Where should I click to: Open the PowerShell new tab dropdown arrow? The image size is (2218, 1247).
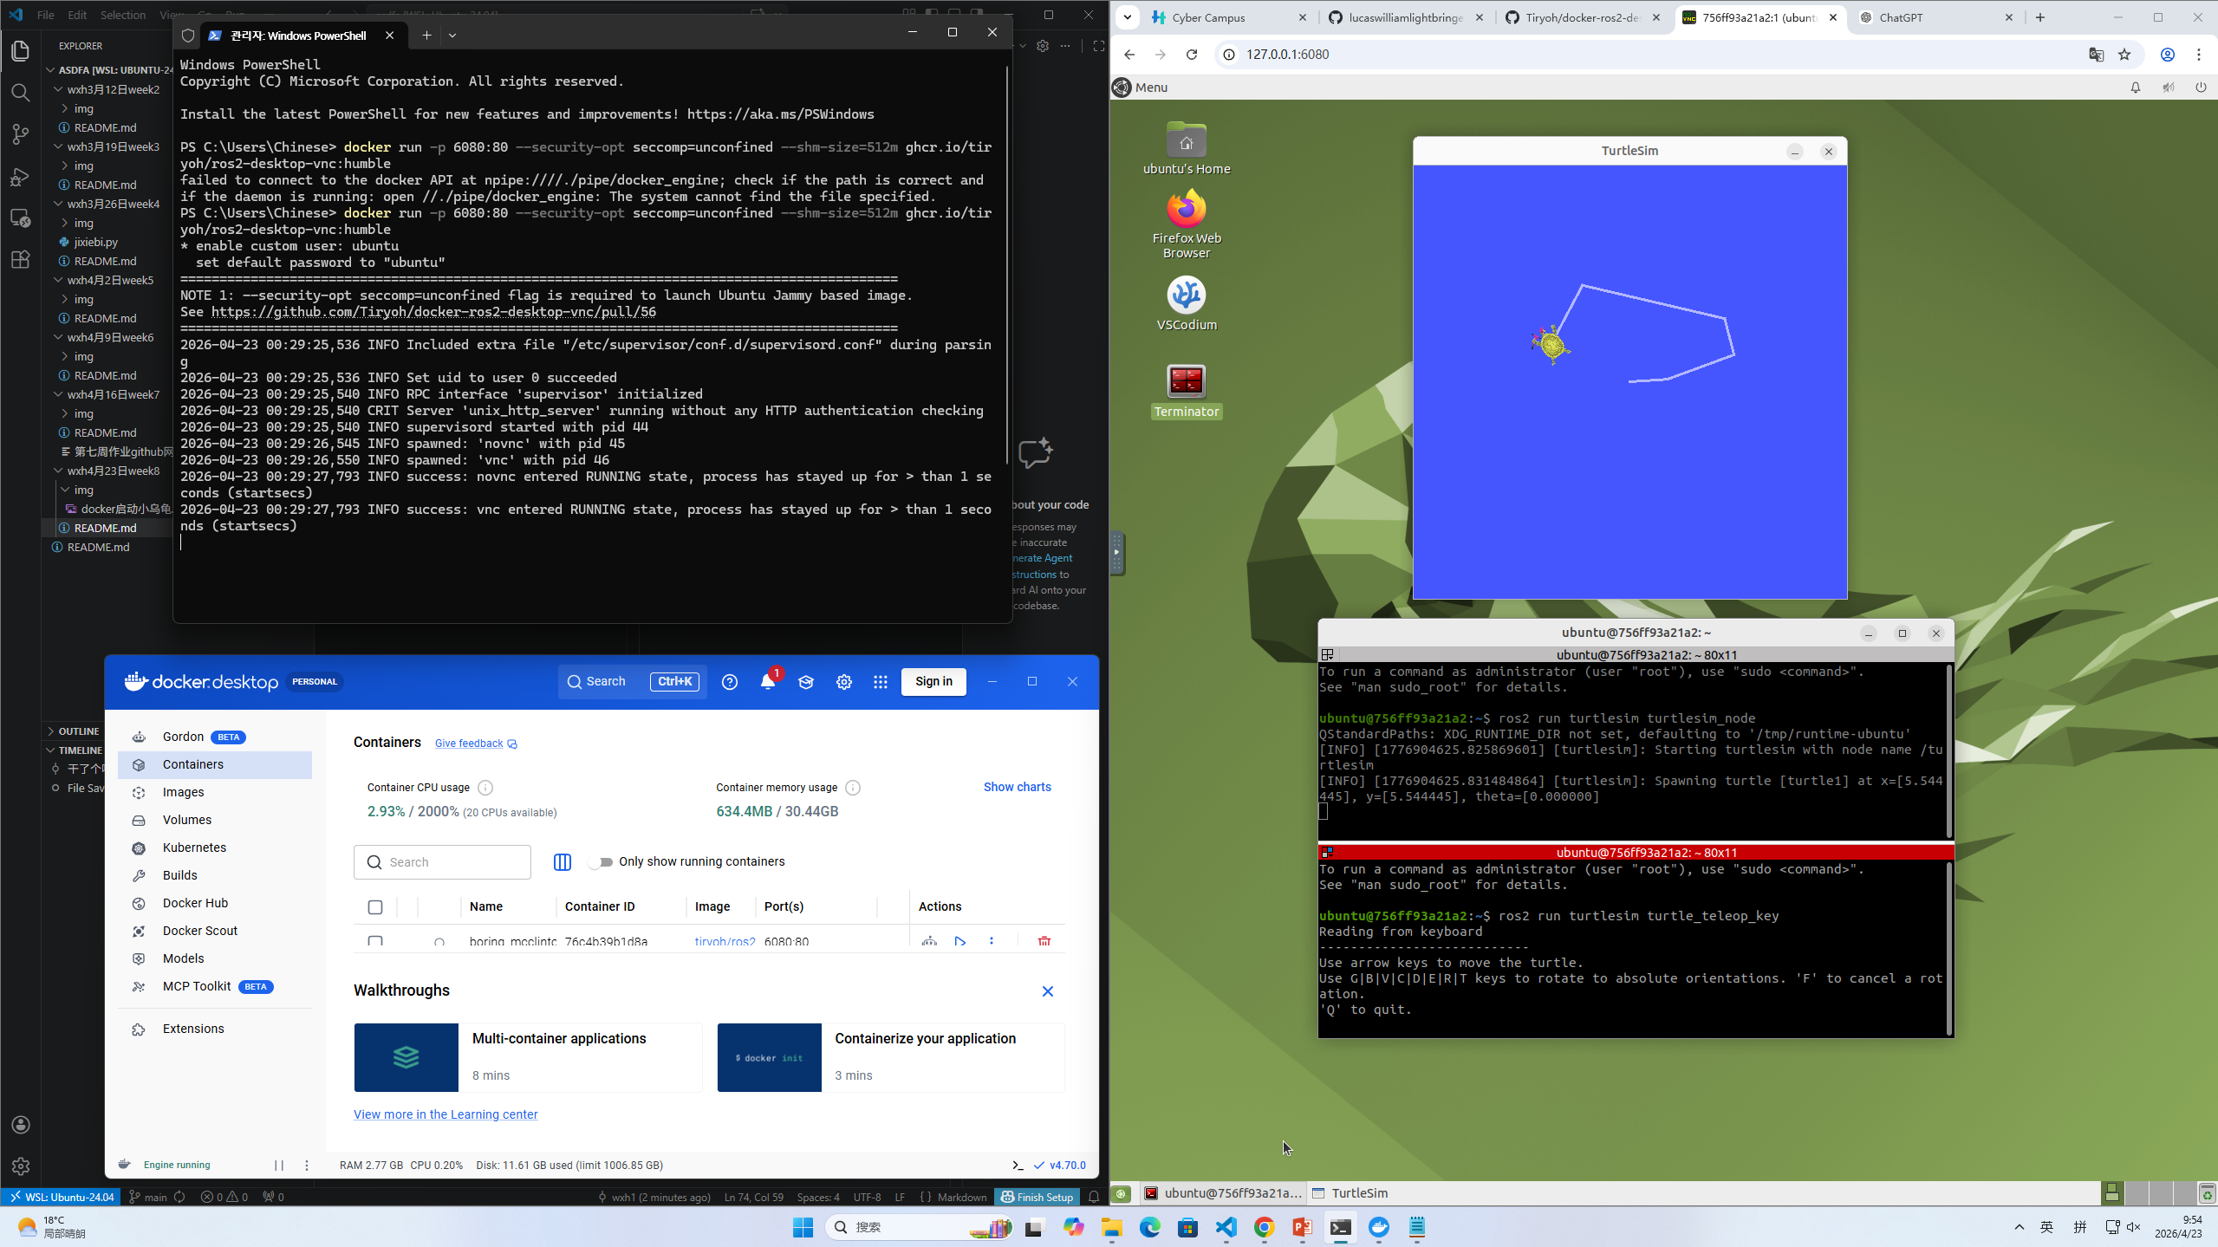coord(452,36)
